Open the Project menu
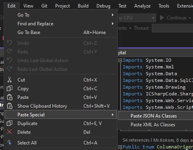Viewport: 193px width, 150px height. pyautogui.click(x=62, y=6)
